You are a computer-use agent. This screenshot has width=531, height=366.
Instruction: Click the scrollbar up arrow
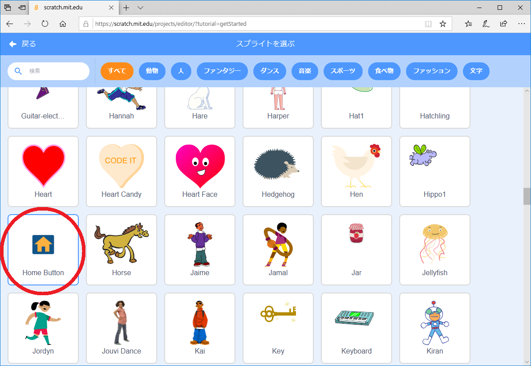pyautogui.click(x=527, y=91)
